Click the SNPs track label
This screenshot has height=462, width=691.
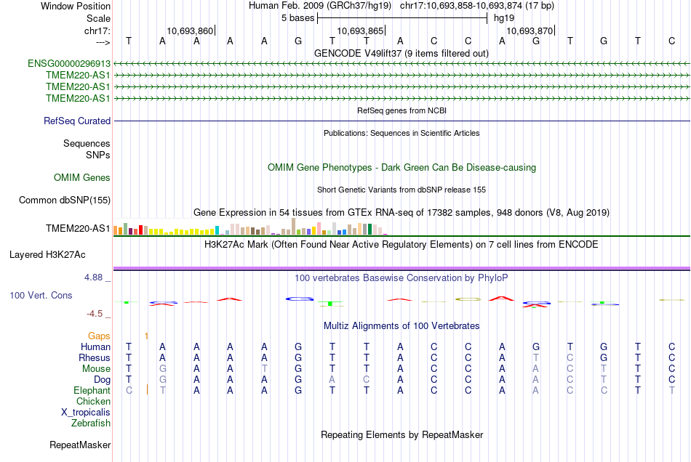pyautogui.click(x=98, y=155)
